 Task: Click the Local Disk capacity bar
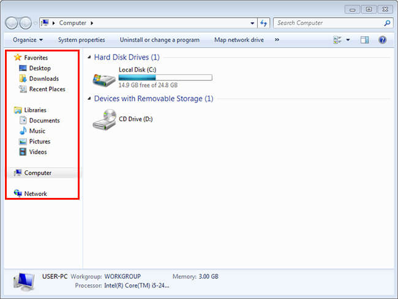tap(165, 78)
